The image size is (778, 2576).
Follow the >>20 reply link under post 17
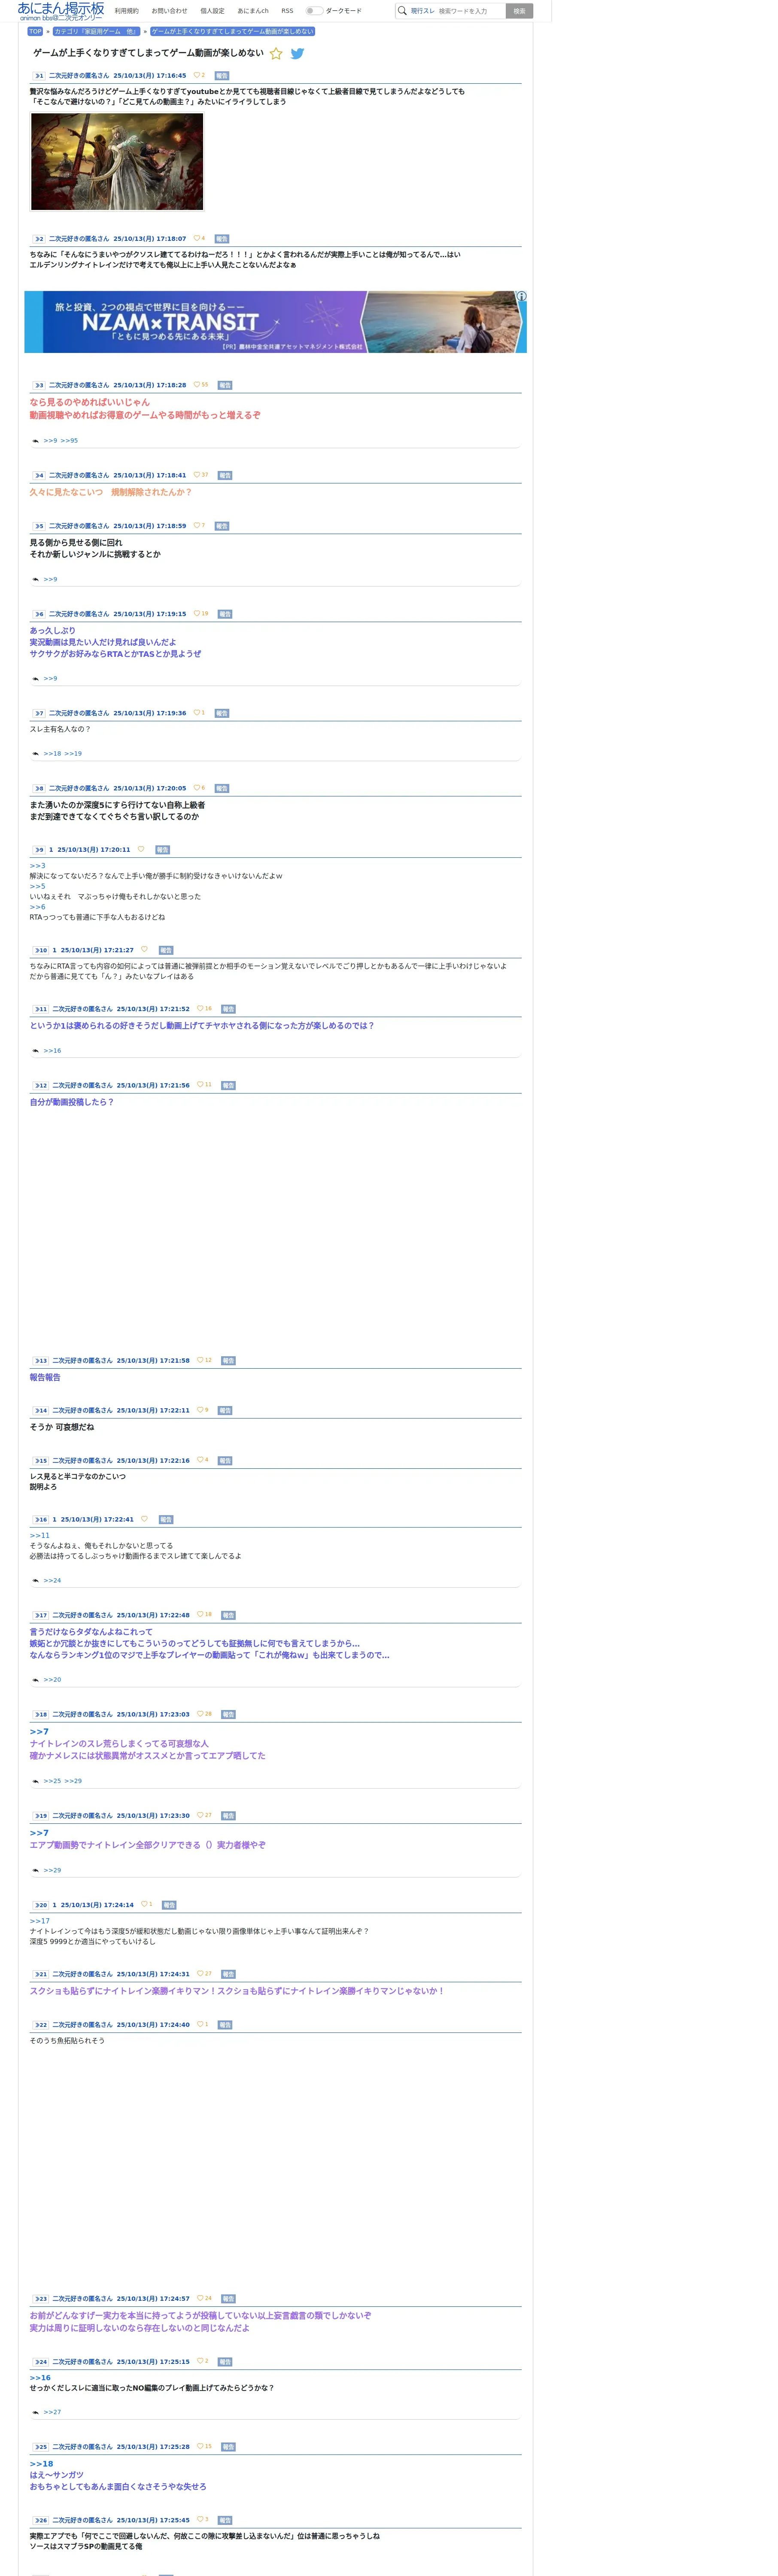(52, 1679)
